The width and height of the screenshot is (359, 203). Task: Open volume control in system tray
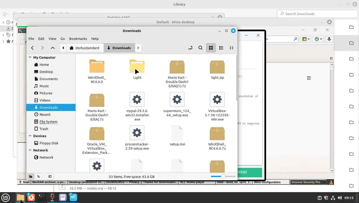coord(340,198)
